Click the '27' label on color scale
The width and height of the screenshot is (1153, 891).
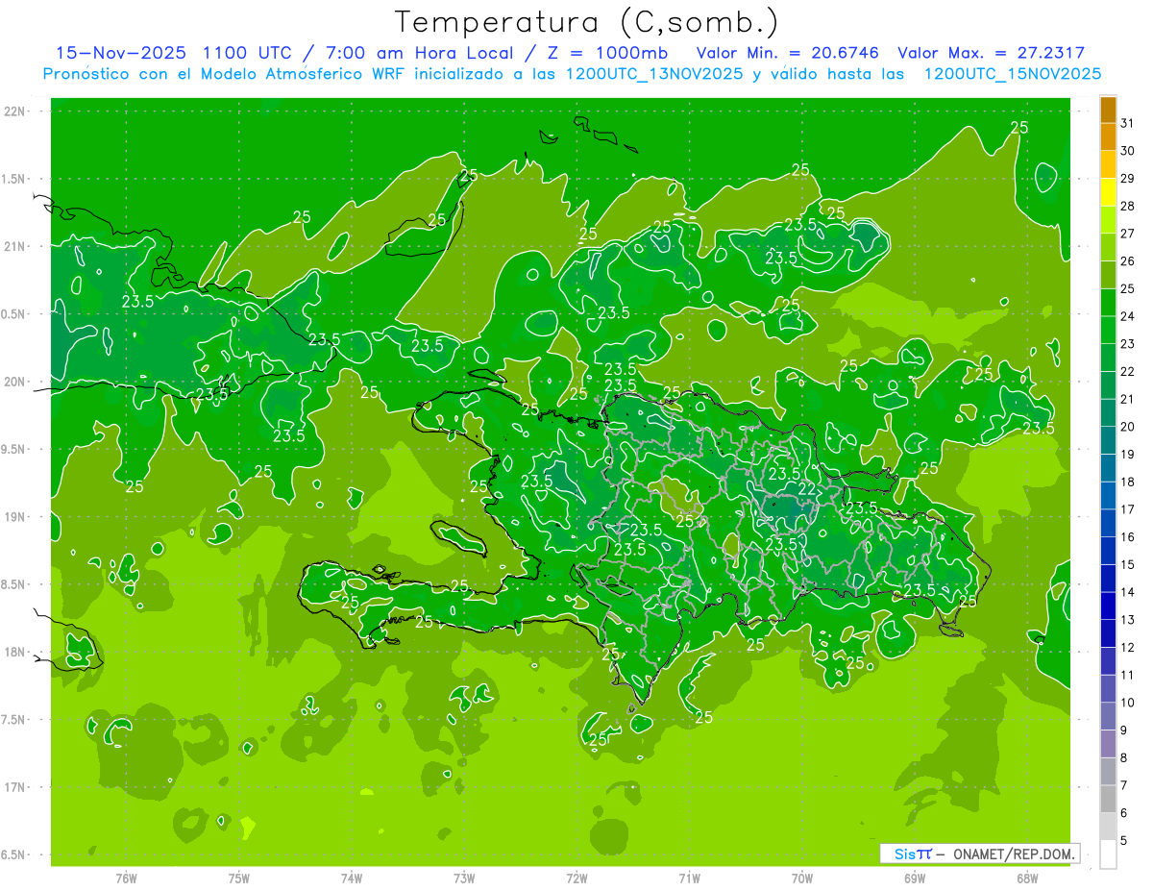coord(1128,234)
